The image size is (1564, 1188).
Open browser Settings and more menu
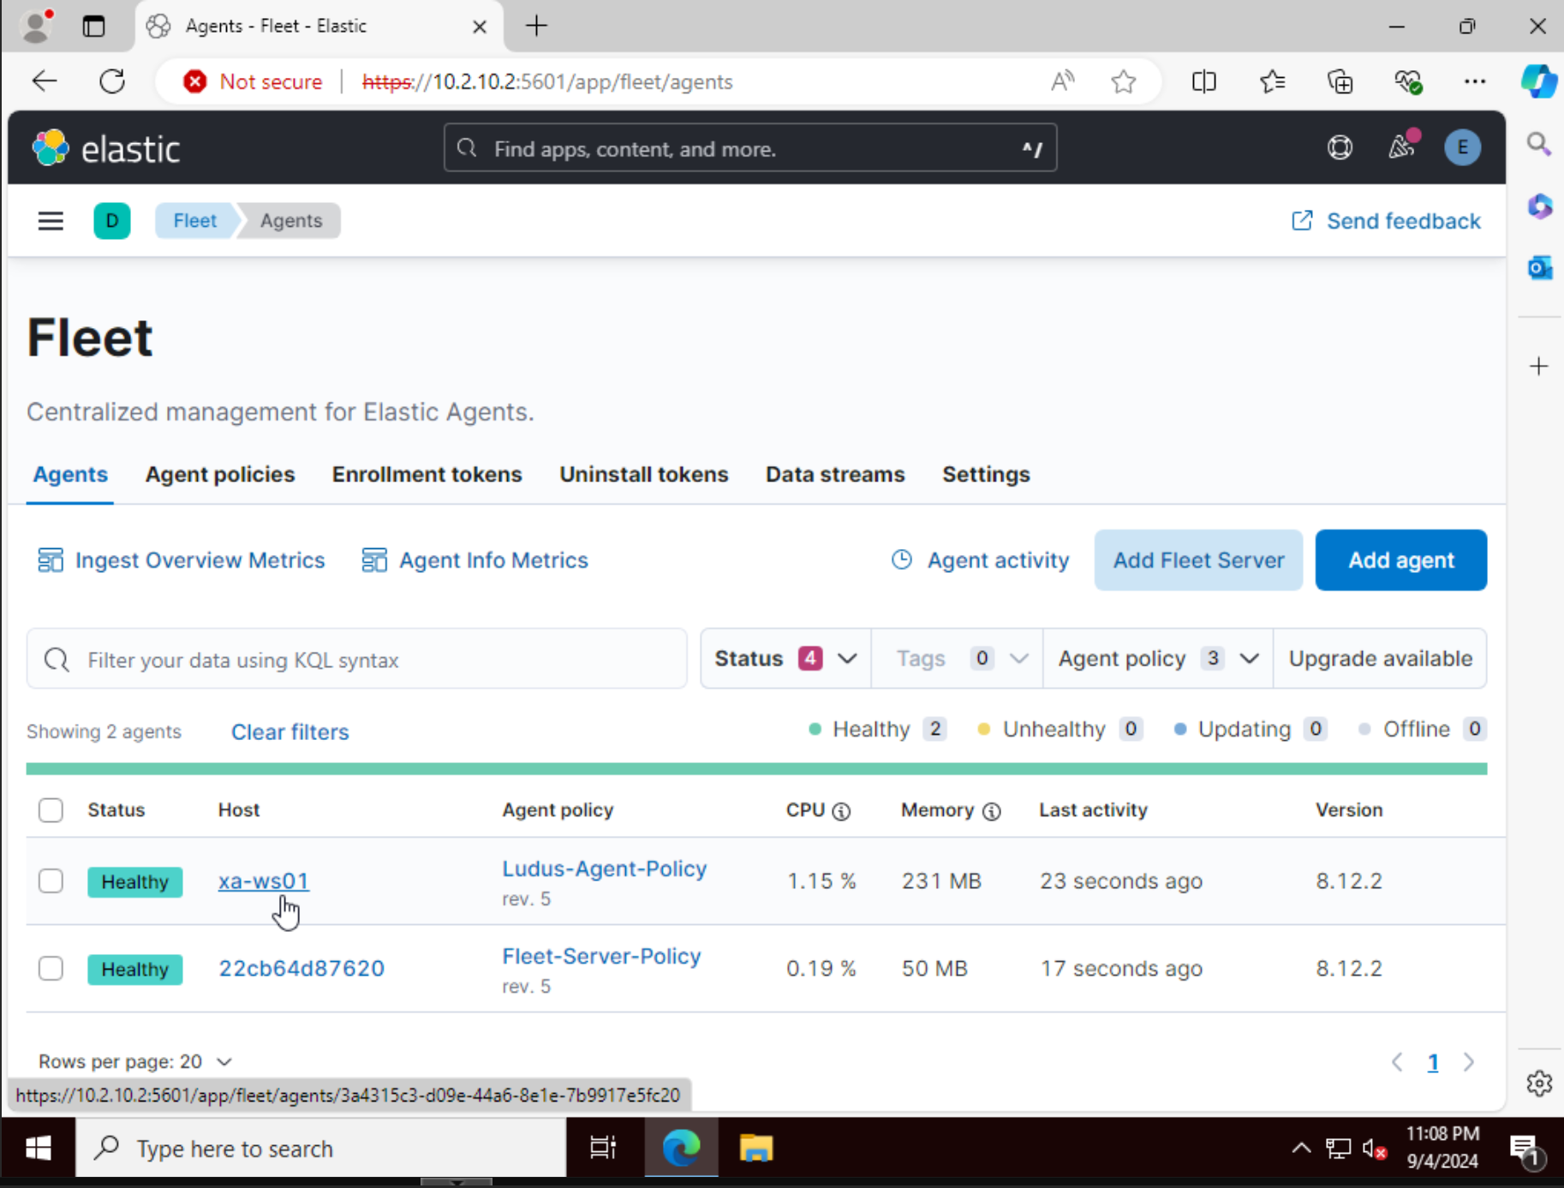(x=1475, y=81)
